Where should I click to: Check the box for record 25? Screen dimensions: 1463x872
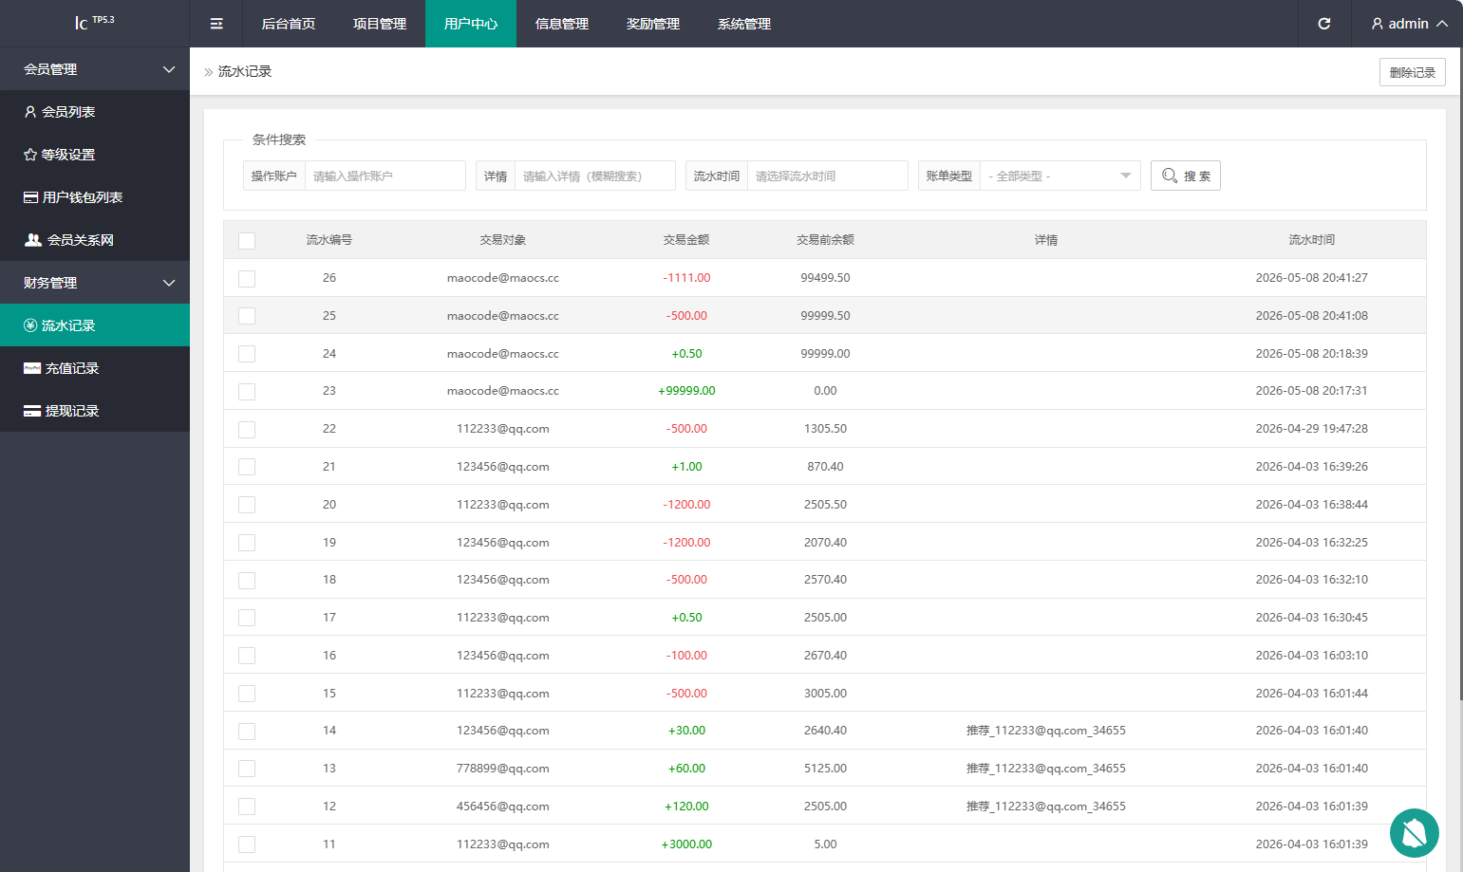click(247, 316)
